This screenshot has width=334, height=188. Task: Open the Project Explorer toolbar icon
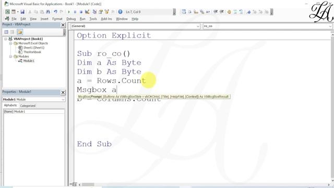tap(94, 12)
